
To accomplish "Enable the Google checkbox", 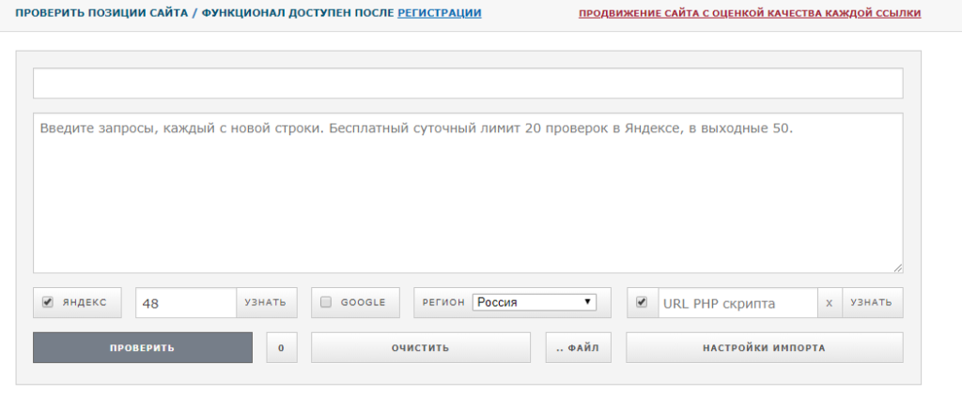I will tap(326, 303).
